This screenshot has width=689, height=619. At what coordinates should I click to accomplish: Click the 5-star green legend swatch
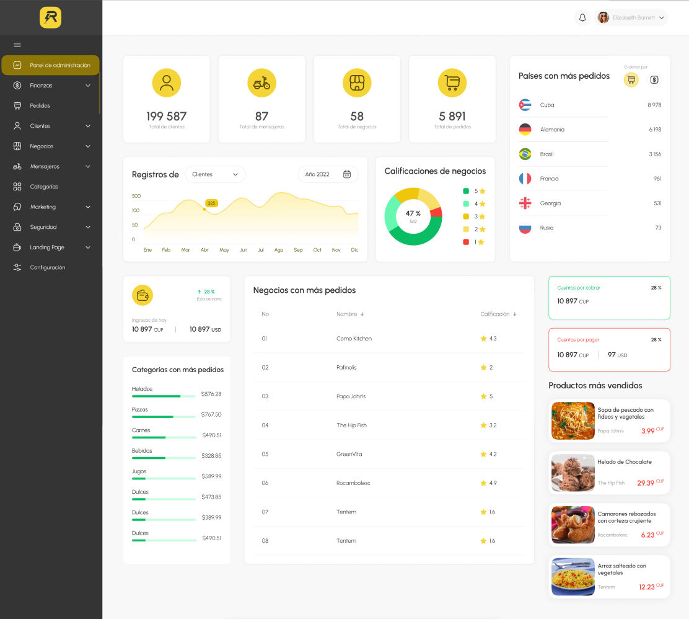(x=466, y=191)
